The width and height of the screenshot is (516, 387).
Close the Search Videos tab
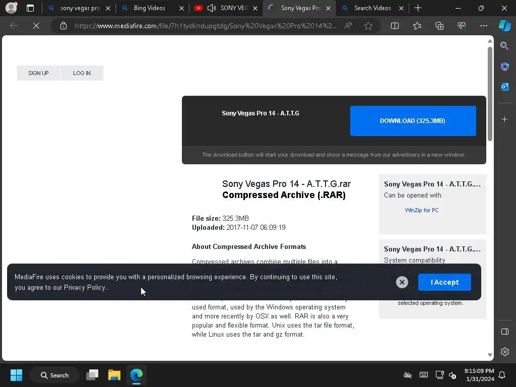click(x=401, y=9)
